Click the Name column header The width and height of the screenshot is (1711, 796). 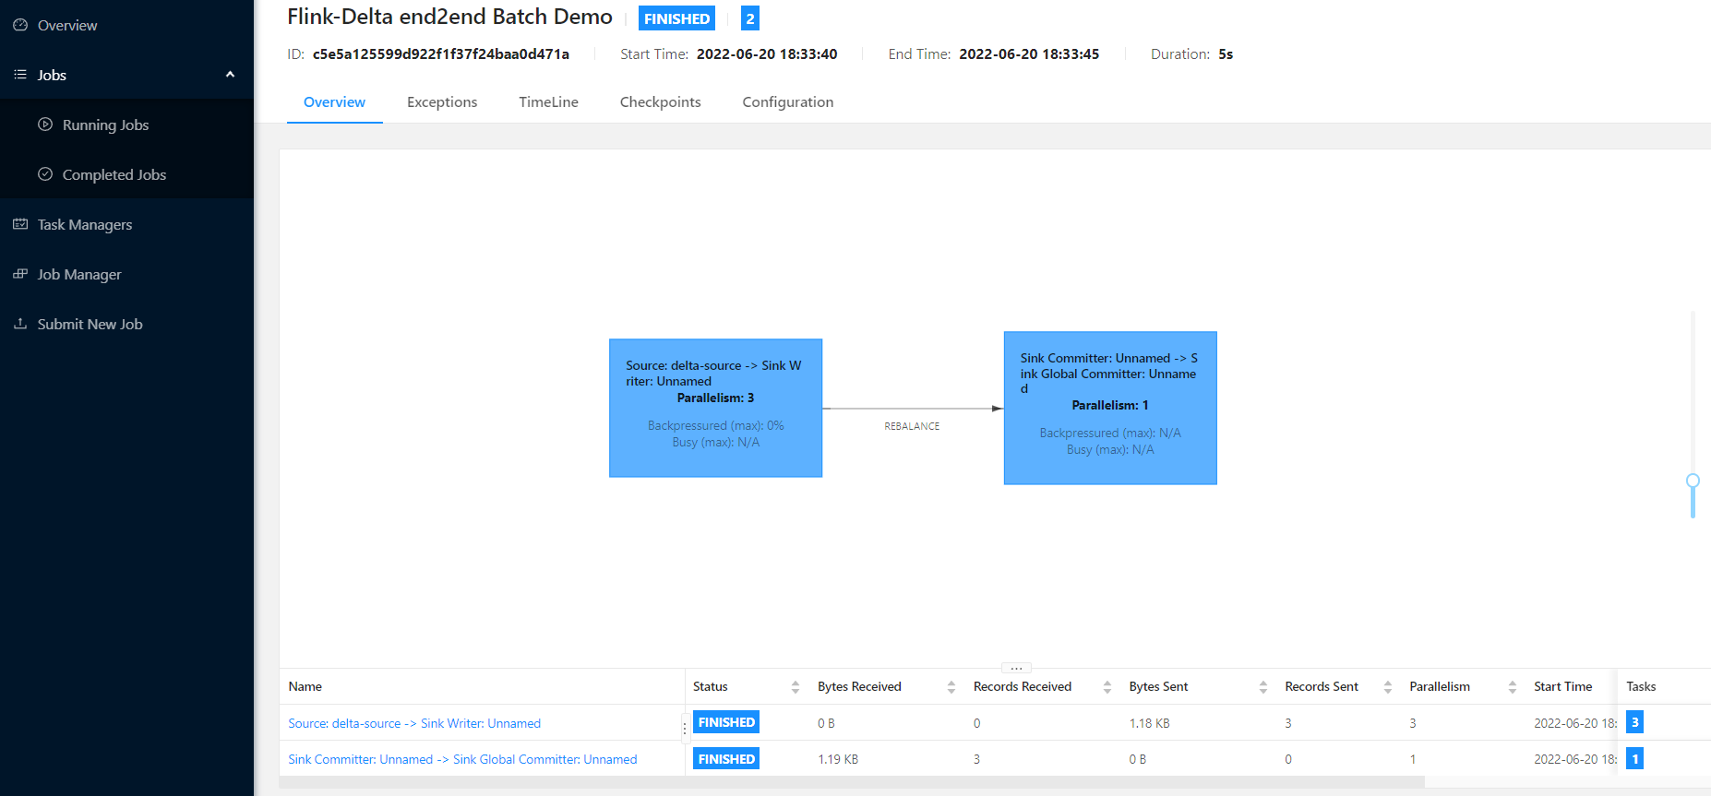pos(305,687)
